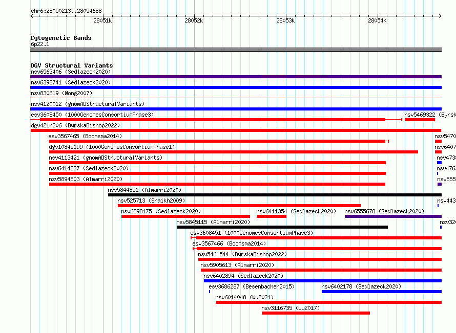The width and height of the screenshot is (456, 333).
Task: Click esv3608451 (1000GenomesConsortiumPhase3) label
Action: pyautogui.click(x=252, y=233)
